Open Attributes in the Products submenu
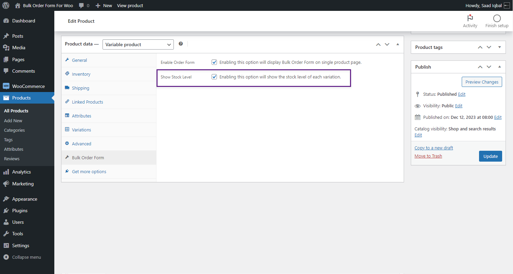The width and height of the screenshot is (513, 274). (x=14, y=149)
